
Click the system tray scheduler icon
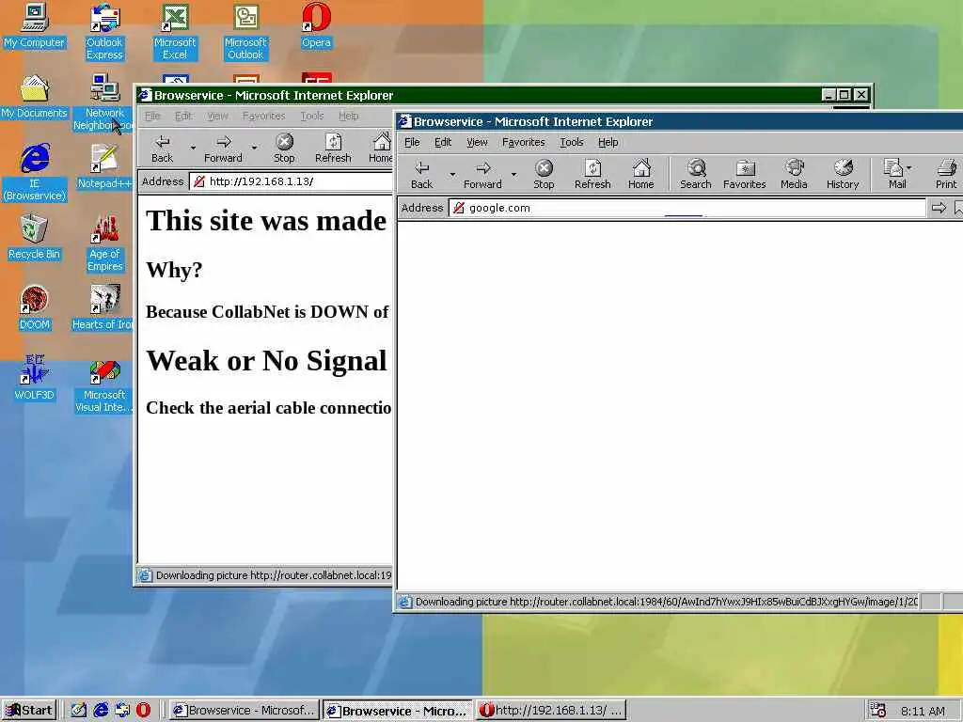click(878, 711)
